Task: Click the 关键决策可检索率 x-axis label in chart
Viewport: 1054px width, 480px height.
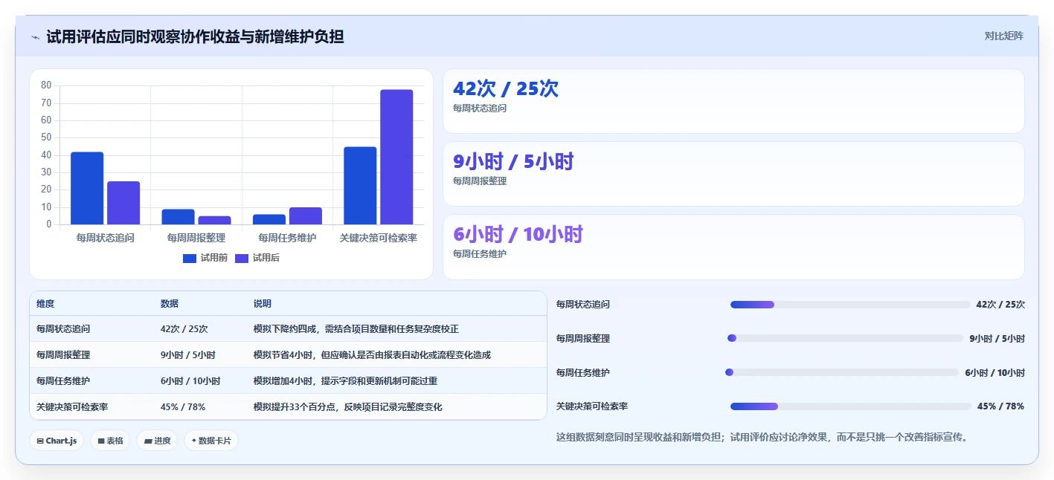Action: coord(379,238)
